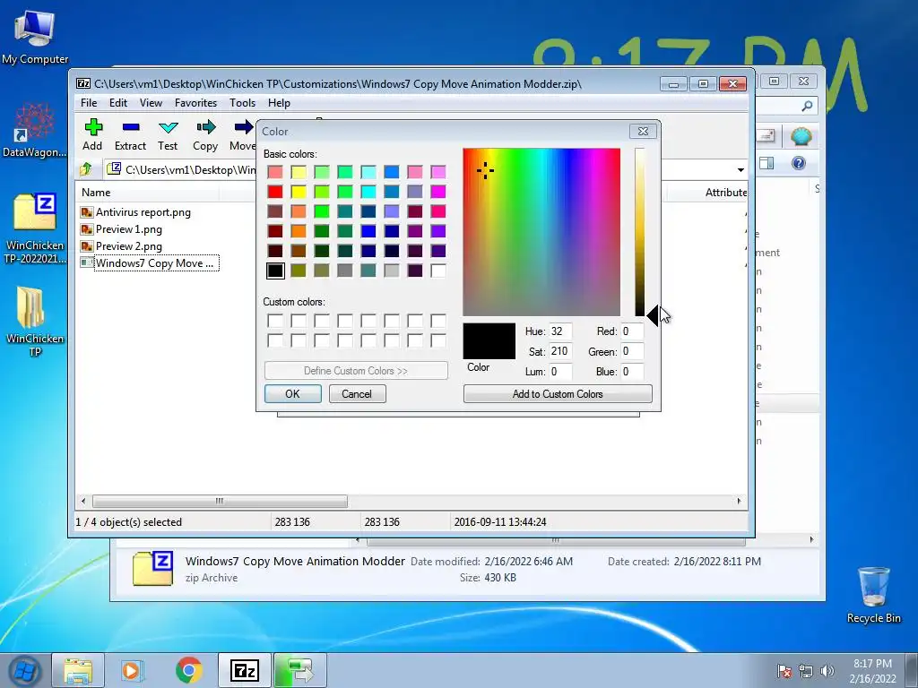Cancel the Color dialog
This screenshot has height=688, width=918.
coord(357,394)
